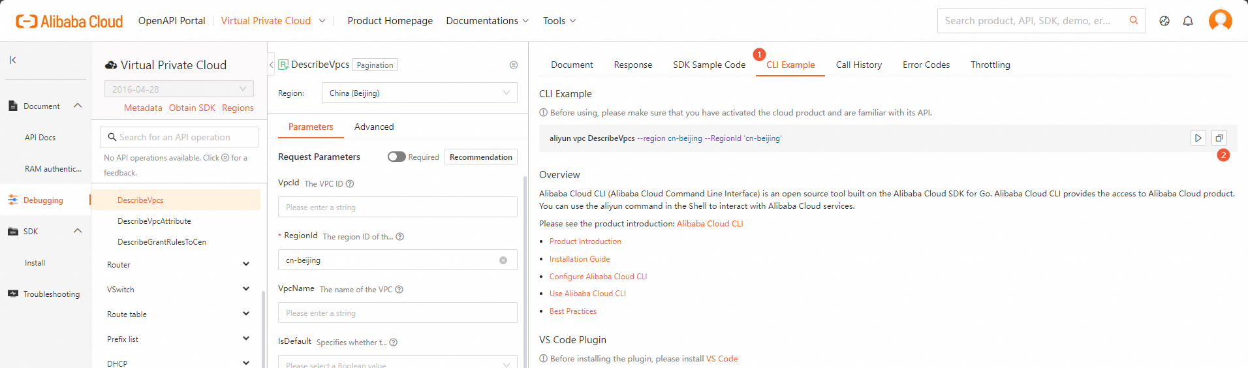The height and width of the screenshot is (368, 1248).
Task: Open the user avatar menu
Action: point(1220,21)
